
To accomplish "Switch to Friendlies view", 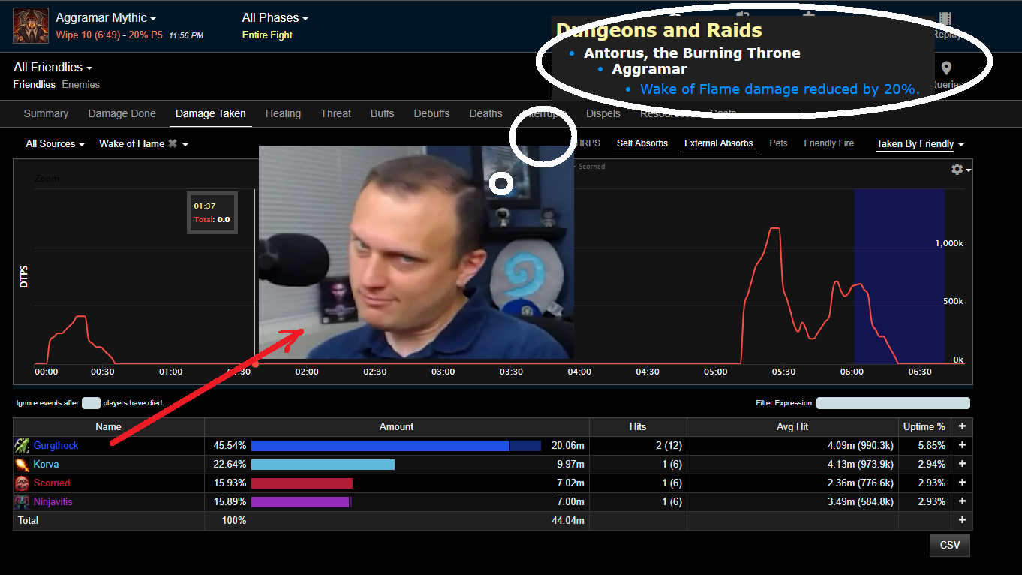I will pyautogui.click(x=35, y=85).
